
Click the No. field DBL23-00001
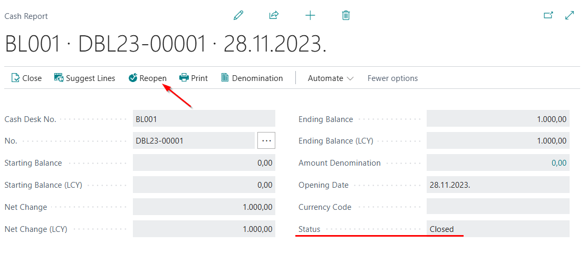tap(194, 140)
